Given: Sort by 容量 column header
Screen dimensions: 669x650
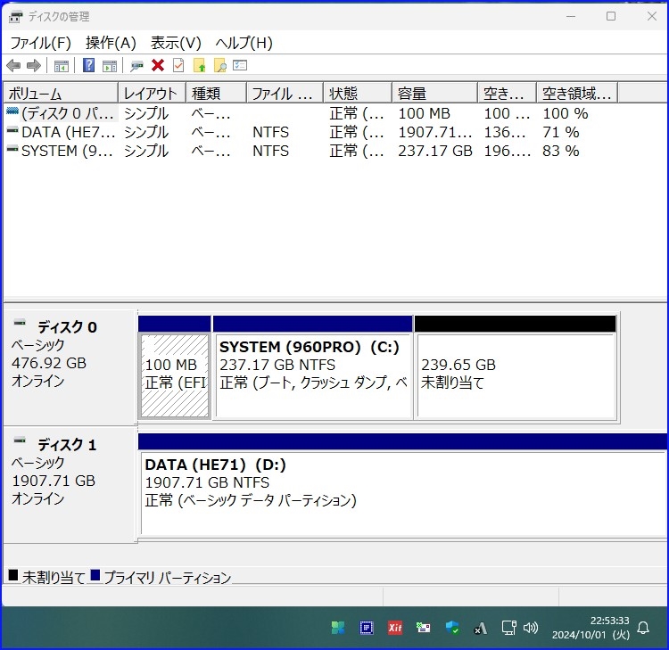Looking at the screenshot, I should 434,93.
